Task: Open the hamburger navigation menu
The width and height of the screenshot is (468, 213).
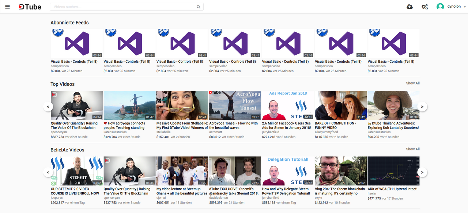Action: (x=7, y=7)
